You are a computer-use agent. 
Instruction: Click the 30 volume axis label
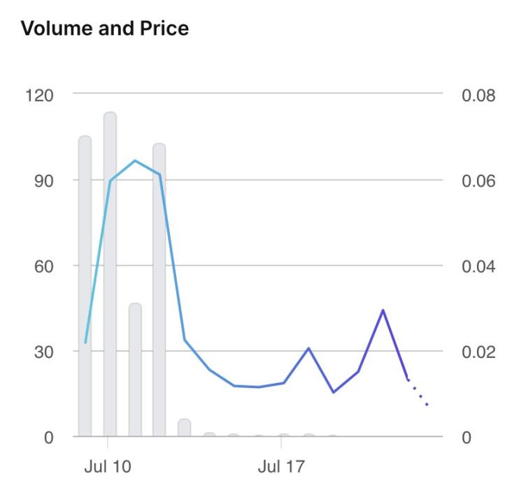(x=45, y=352)
